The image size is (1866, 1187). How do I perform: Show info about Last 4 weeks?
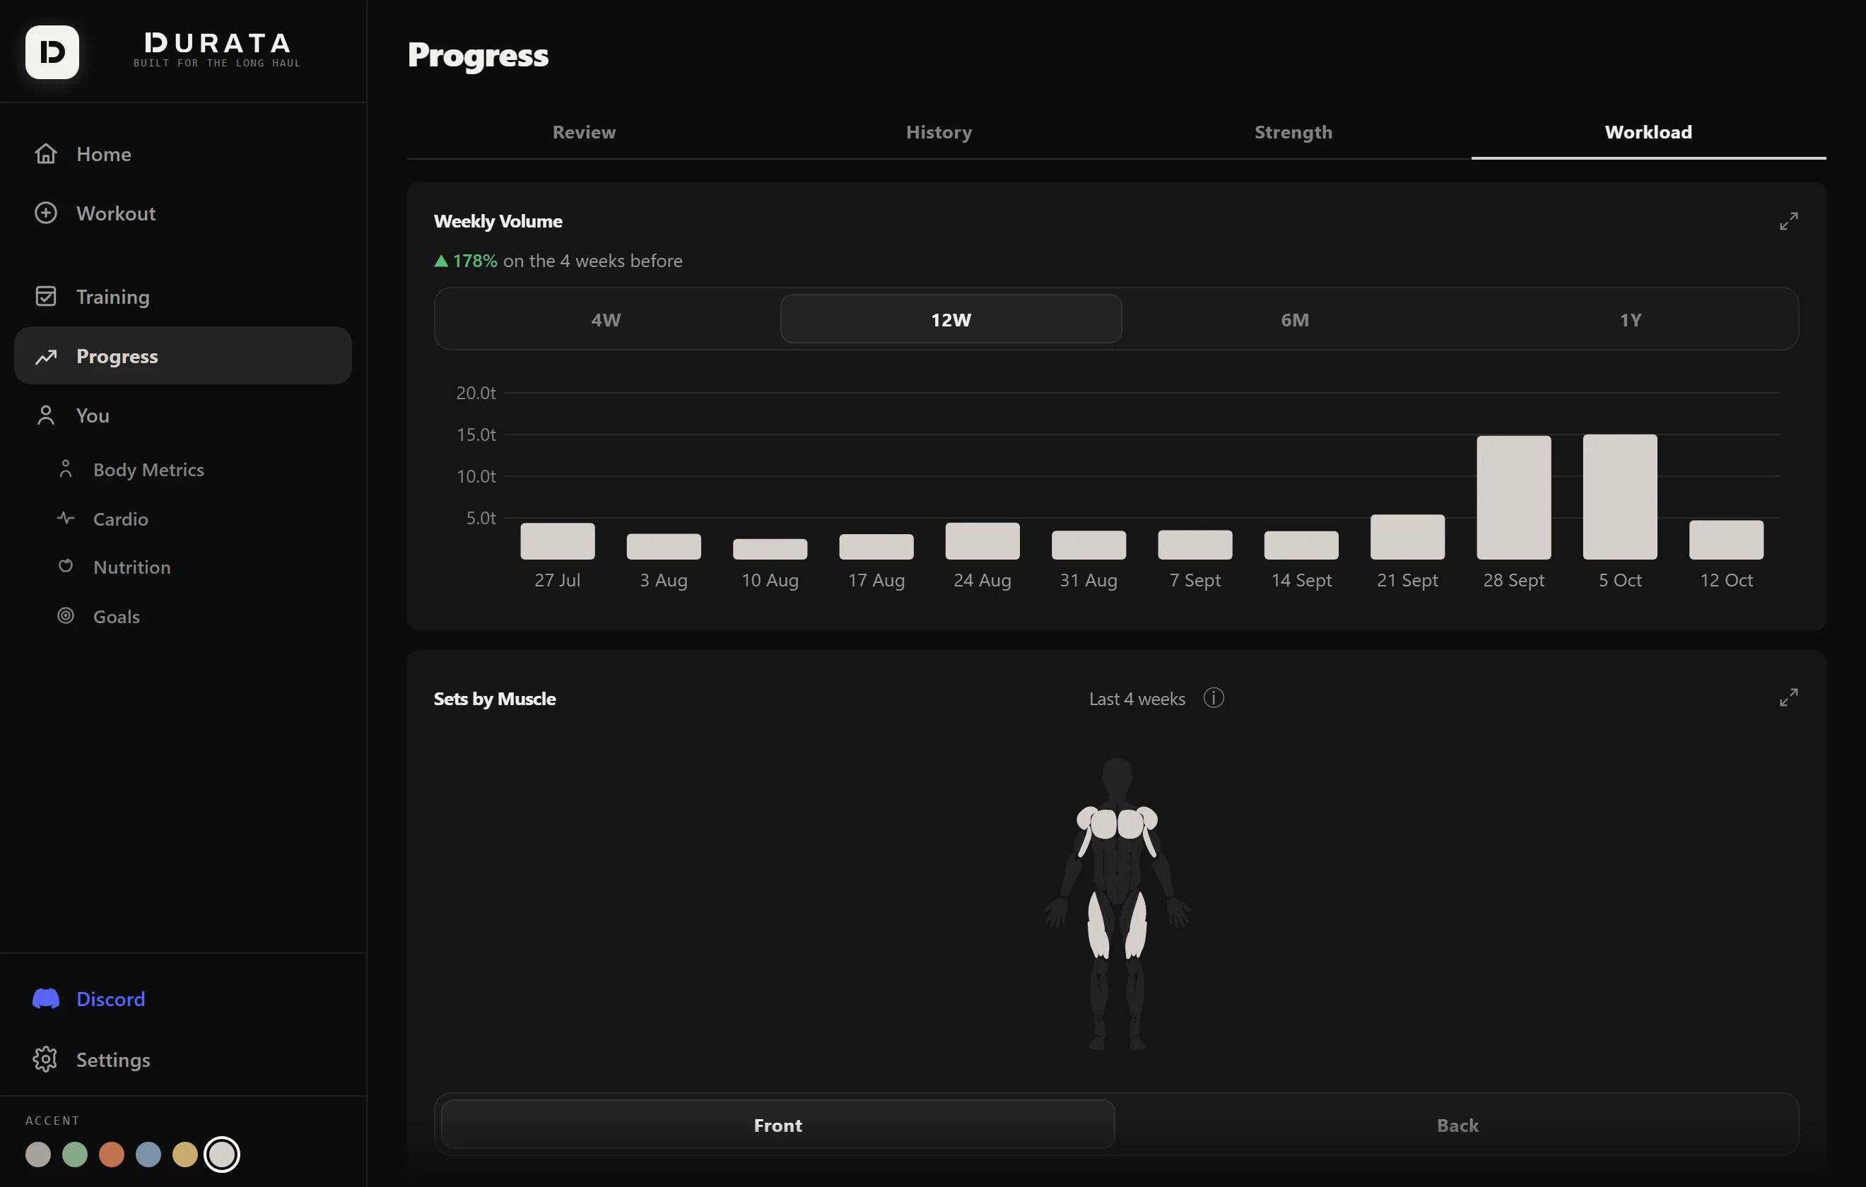tap(1214, 698)
